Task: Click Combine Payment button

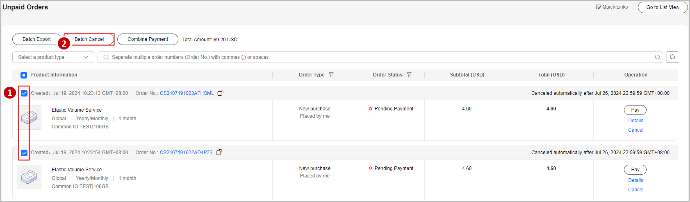Action: tap(148, 39)
